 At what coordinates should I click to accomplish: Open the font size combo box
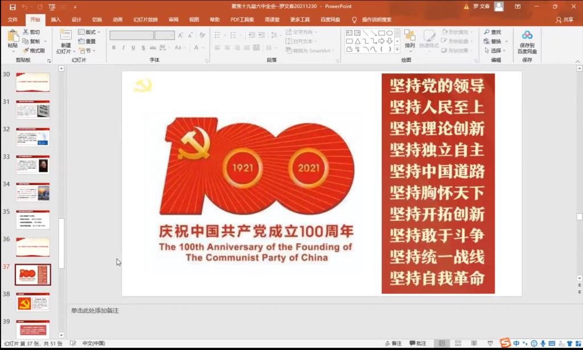pos(165,35)
